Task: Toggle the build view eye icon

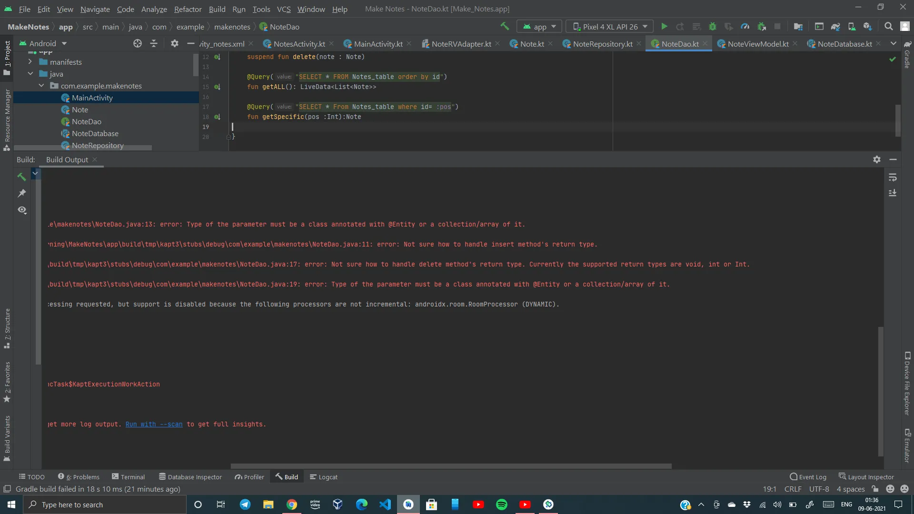Action: [x=22, y=210]
